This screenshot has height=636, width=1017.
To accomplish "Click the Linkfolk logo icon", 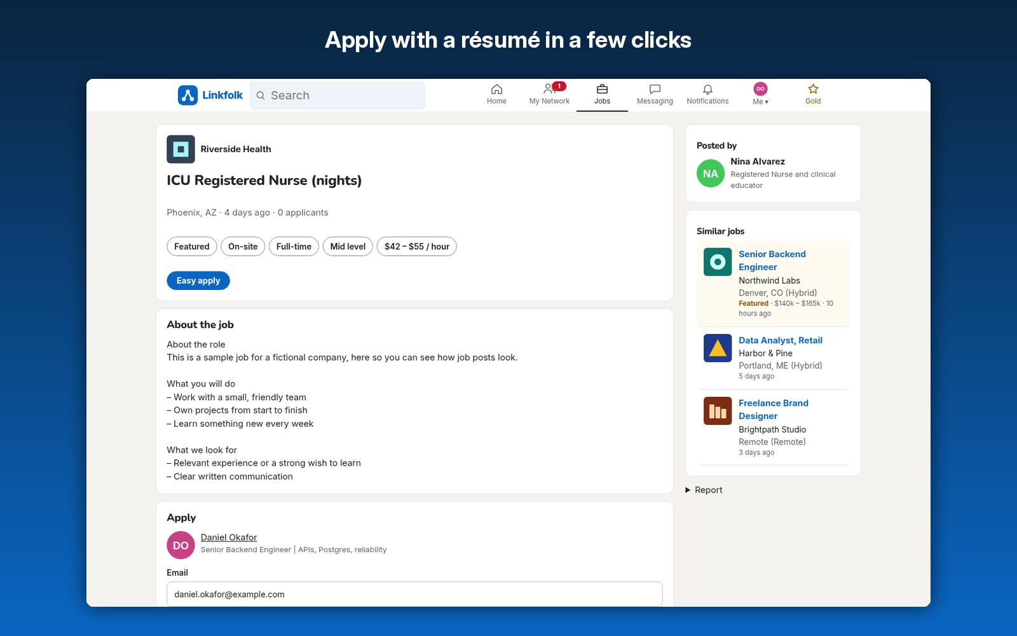I will [x=188, y=95].
